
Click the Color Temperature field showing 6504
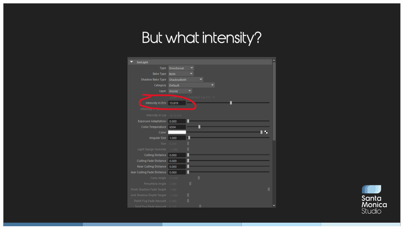click(177, 127)
